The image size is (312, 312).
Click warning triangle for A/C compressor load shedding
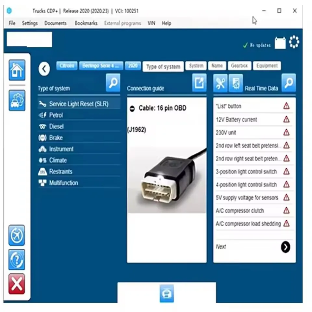(x=286, y=223)
